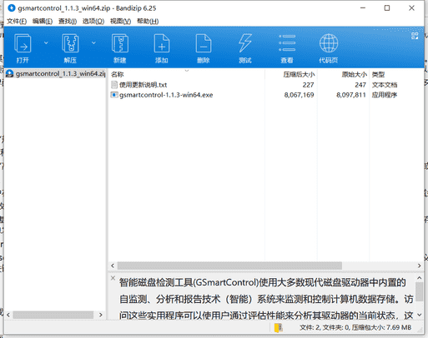Close the archive comment pane

point(113,278)
